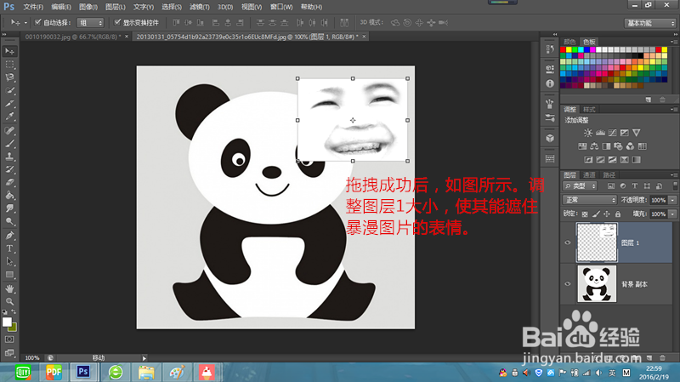
Task: Select the Clone Stamp tool
Action: coord(9,157)
